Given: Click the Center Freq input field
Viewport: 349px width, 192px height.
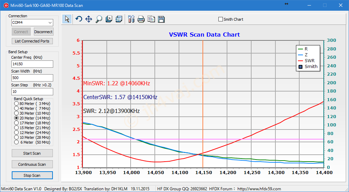Looking at the screenshot, I should point(32,64).
